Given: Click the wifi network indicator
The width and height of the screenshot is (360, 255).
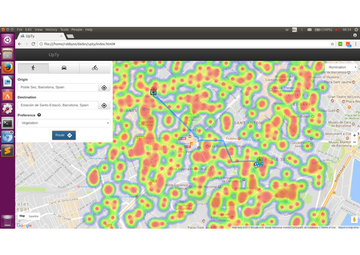Looking at the screenshot, I should pyautogui.click(x=287, y=30).
